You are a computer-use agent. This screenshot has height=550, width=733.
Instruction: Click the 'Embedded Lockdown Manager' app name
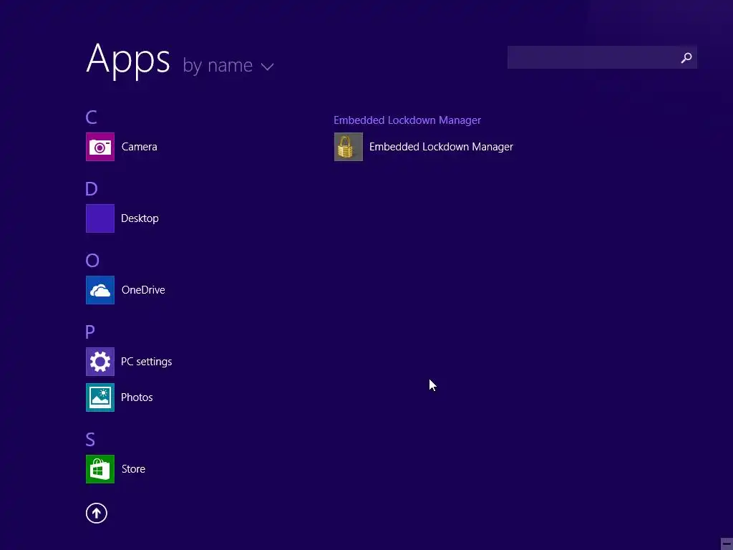coord(441,147)
